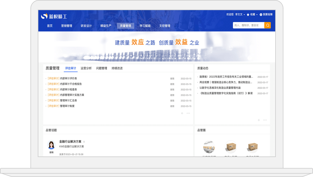The width and height of the screenshot is (313, 177).
Task: Open more options in 质量动态 panel
Action: pyautogui.click(x=265, y=120)
